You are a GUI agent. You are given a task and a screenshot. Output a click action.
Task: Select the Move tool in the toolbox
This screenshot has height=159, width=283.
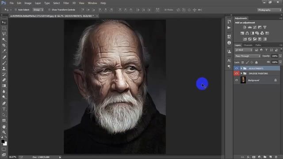click(x=4, y=23)
